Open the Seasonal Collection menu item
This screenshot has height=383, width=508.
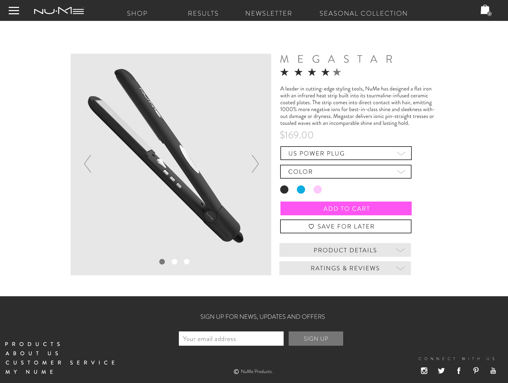pyautogui.click(x=364, y=13)
